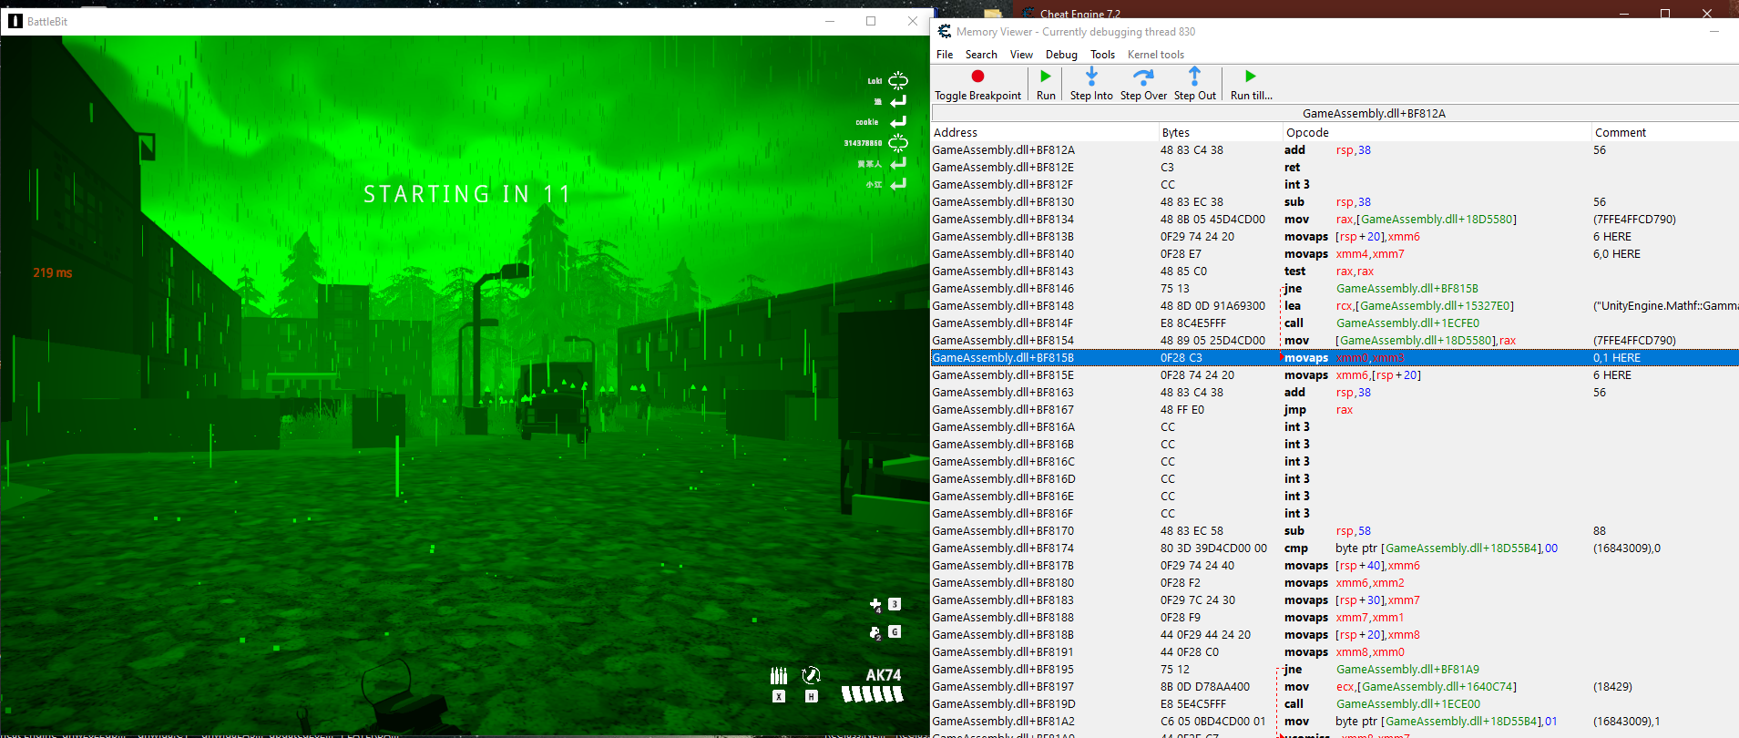Screen dimensions: 1739x738
Task: Click the jne GameAssembly.dll+BF815B operand
Action: (x=1407, y=289)
